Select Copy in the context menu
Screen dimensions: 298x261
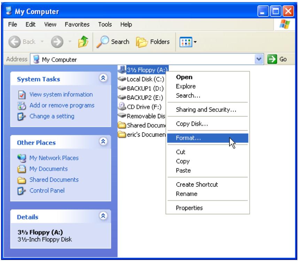pos(207,161)
